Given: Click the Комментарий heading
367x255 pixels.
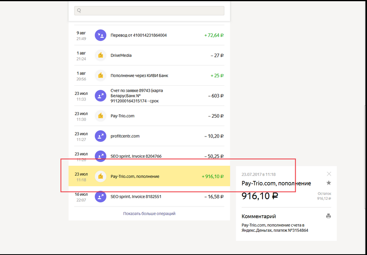Looking at the screenshot, I should [x=259, y=217].
